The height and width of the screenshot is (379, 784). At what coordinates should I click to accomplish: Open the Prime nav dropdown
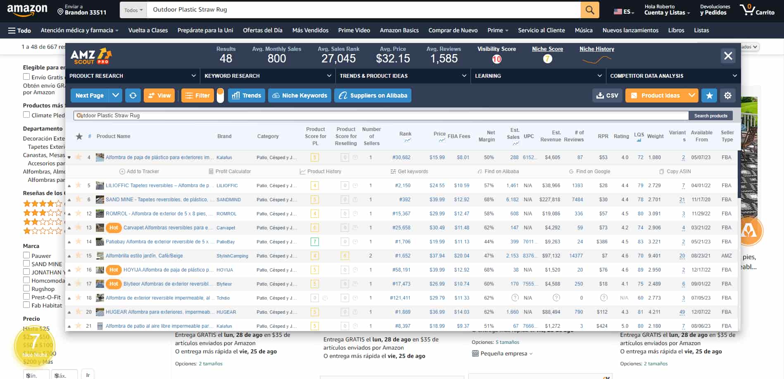coord(498,31)
